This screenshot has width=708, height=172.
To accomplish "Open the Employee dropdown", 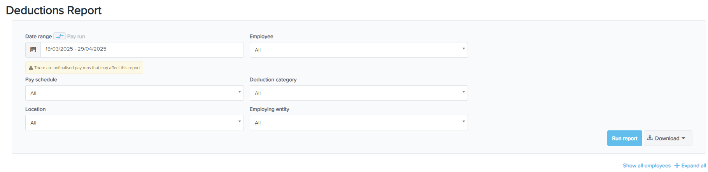I will click(358, 50).
